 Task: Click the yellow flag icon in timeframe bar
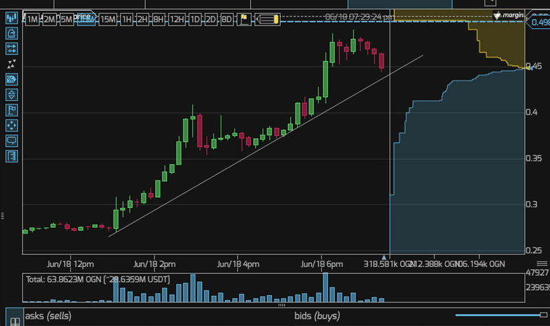(x=244, y=19)
